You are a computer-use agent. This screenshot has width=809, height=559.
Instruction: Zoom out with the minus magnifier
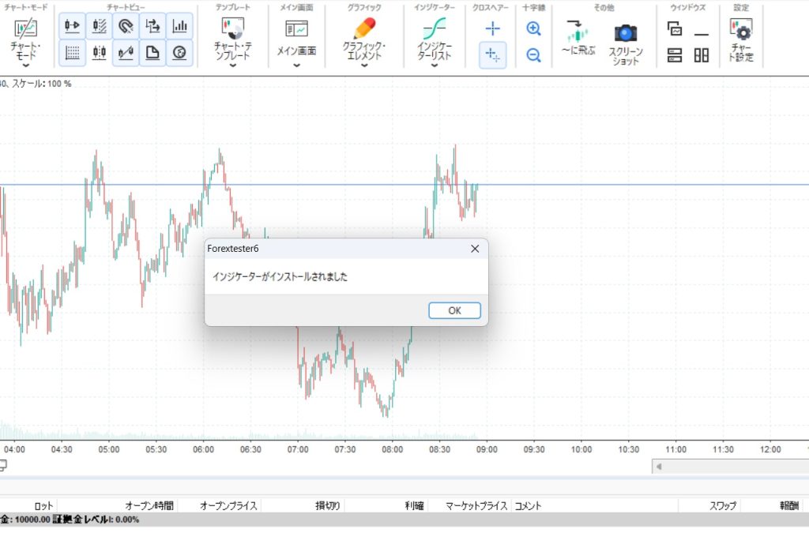click(x=533, y=54)
